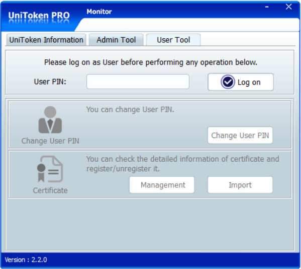
Task: Click the Import certificate button
Action: pos(240,185)
